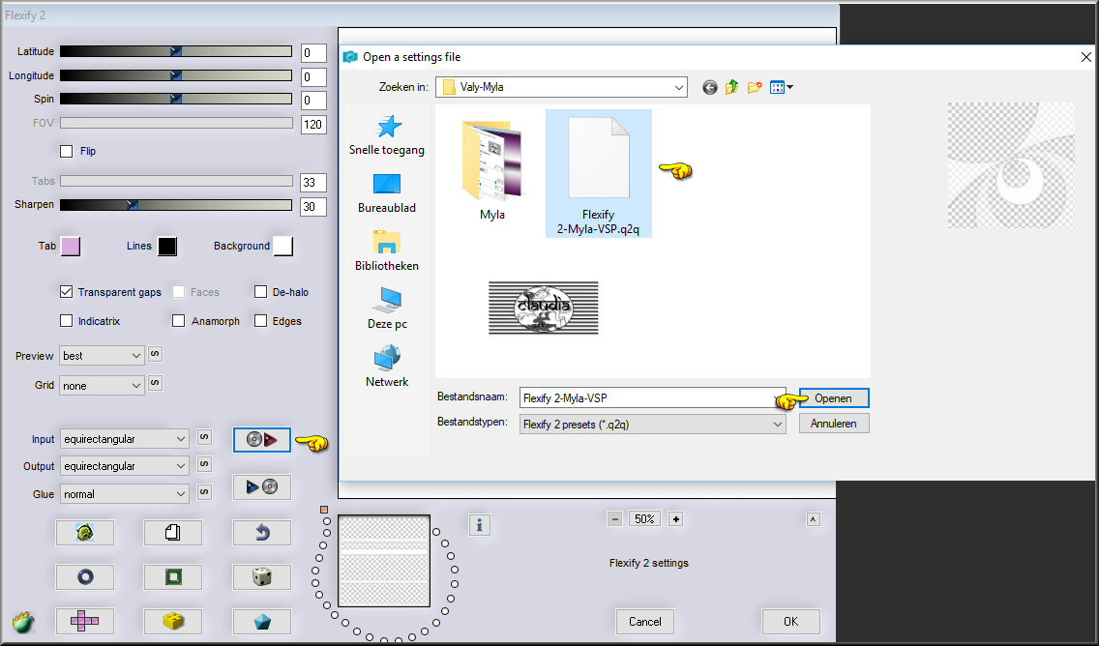Click the Spin slider

coord(176,99)
